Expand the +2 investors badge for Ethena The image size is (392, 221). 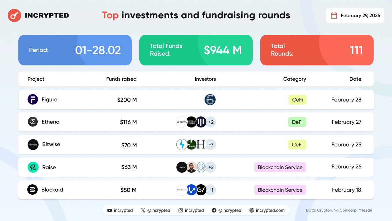point(211,122)
